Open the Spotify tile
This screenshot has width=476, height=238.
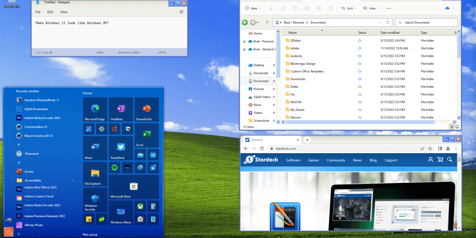pos(115,168)
